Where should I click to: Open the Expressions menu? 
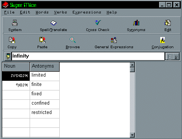[x=87, y=12]
